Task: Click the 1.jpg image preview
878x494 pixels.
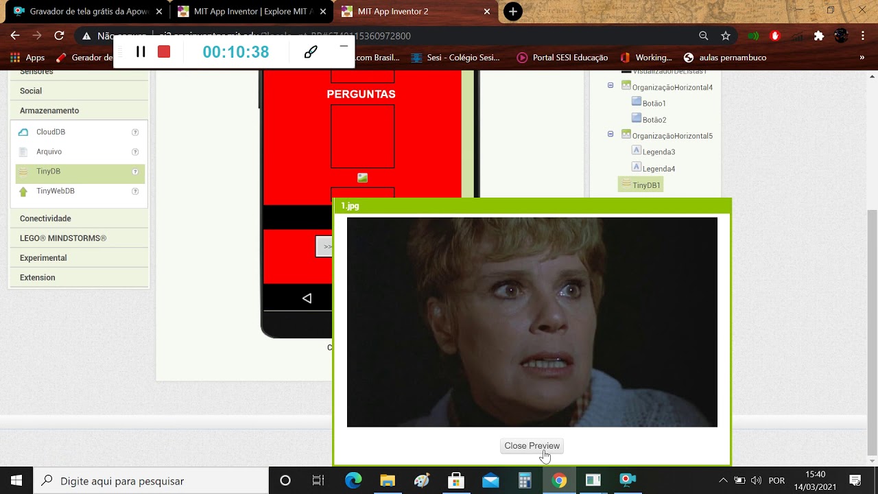Action: pyautogui.click(x=532, y=322)
